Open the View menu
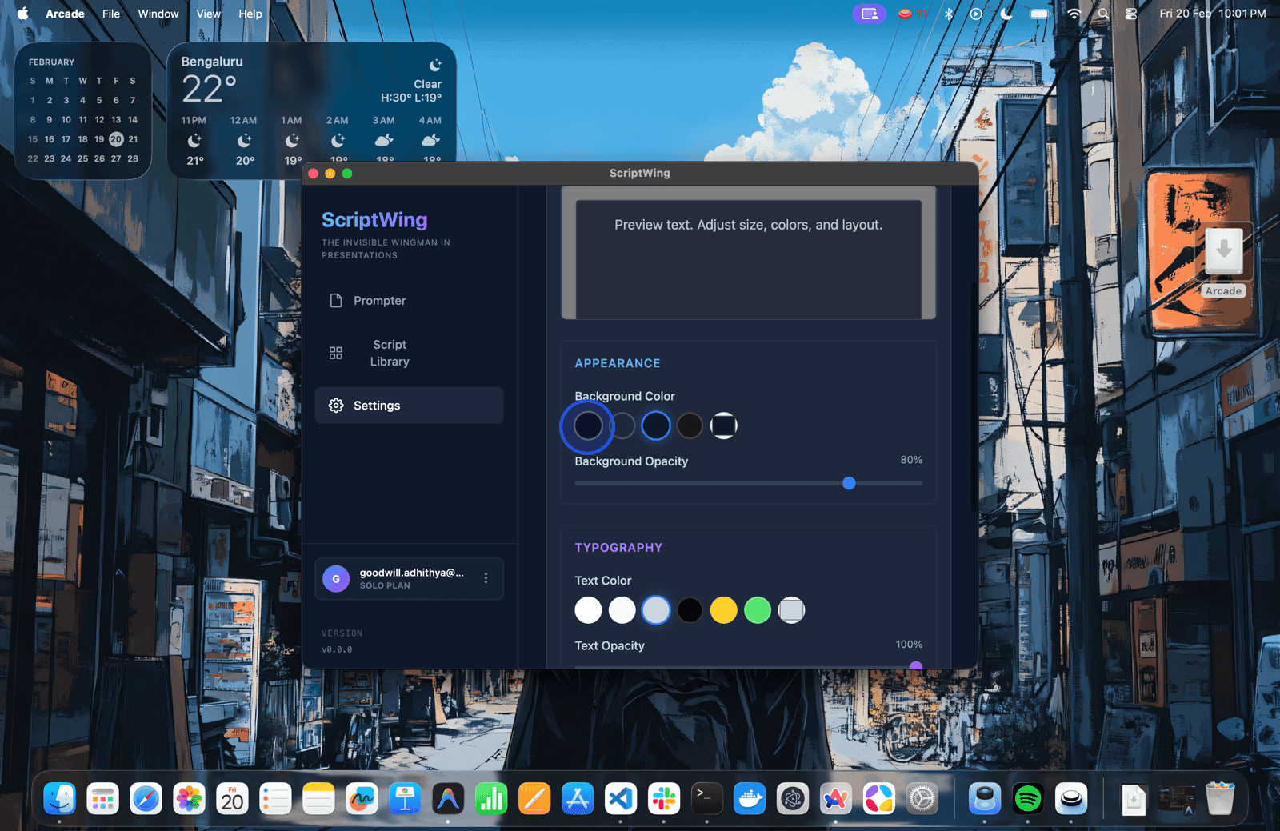Screen dimensions: 1280x831 point(208,14)
